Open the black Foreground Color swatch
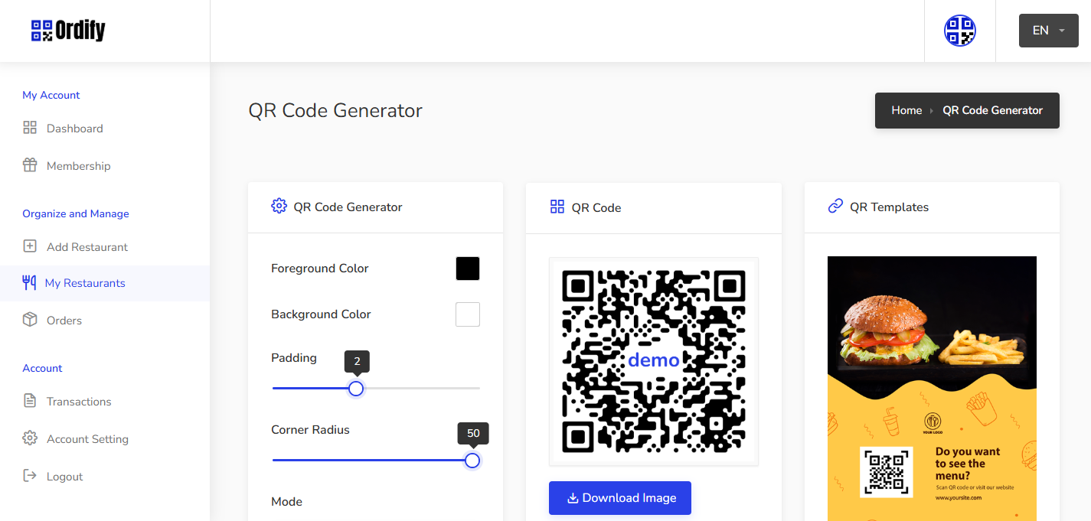 (468, 269)
